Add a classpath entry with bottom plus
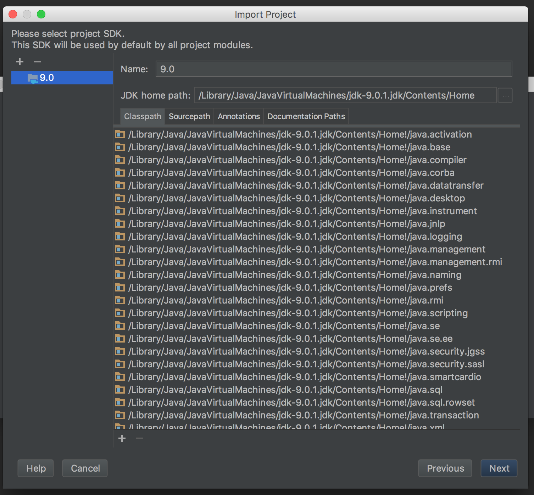This screenshot has width=534, height=495. tap(122, 438)
